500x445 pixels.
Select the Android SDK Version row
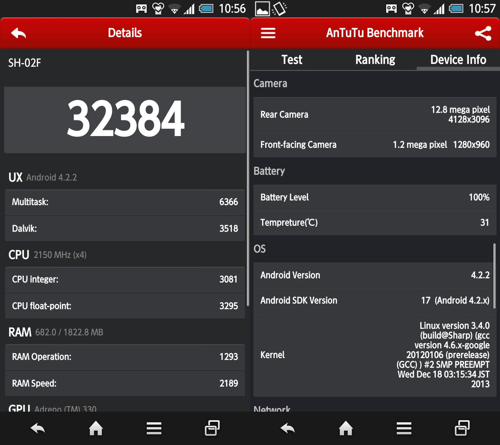point(375,300)
